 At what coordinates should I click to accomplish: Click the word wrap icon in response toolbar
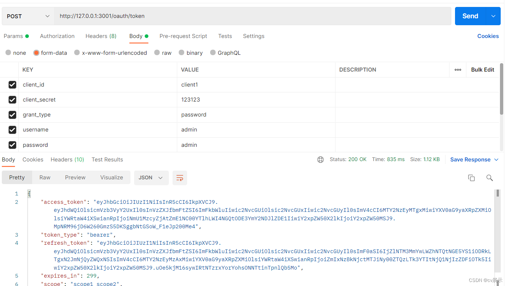[x=179, y=178]
